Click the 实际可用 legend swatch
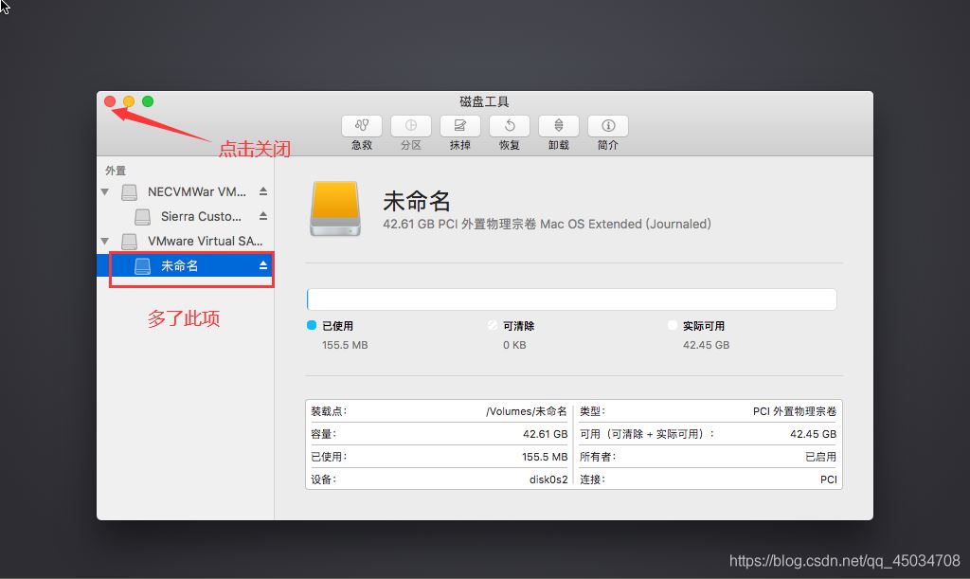 tap(673, 325)
